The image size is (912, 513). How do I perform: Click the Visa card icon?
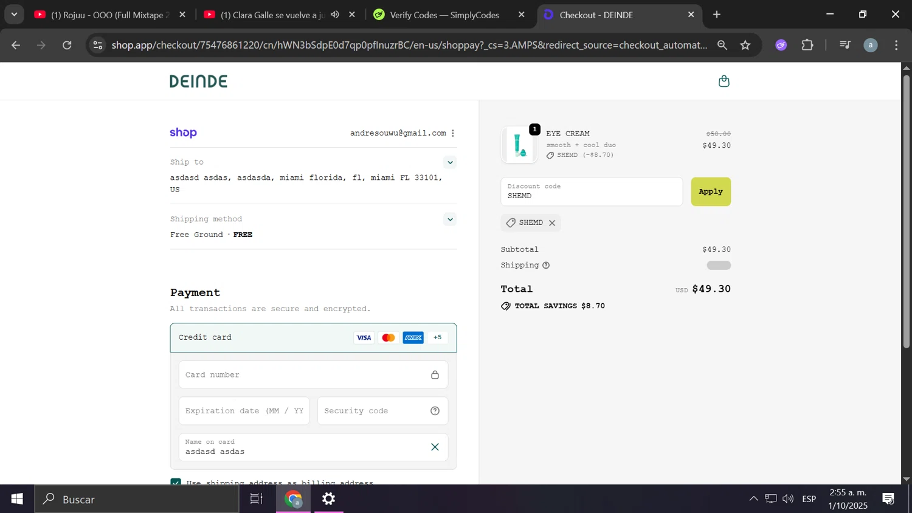[364, 338]
